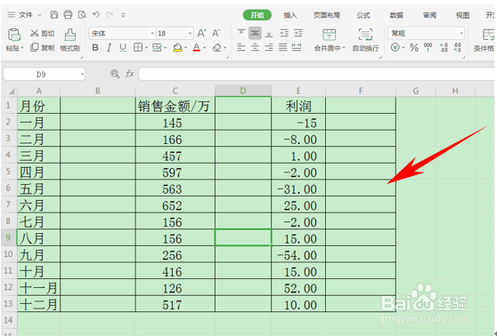Screen dimensions: 497x336
Task: Click the Copy (复制) button
Action: (x=42, y=48)
